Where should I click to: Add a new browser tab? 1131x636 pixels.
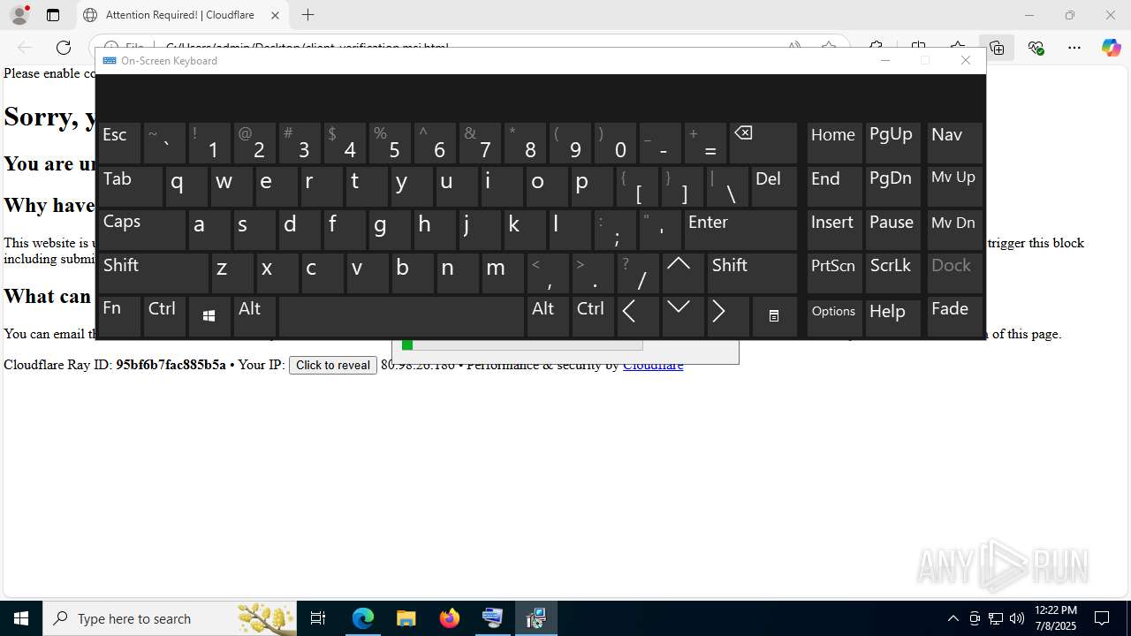point(307,15)
